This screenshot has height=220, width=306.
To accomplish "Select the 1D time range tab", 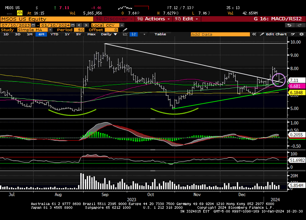I will pyautogui.click(x=6, y=34).
